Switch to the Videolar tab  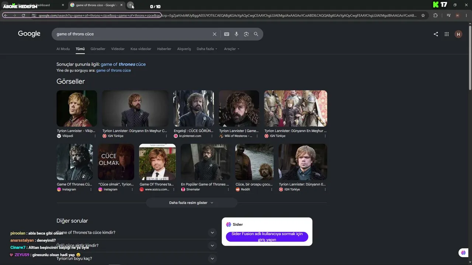click(118, 49)
